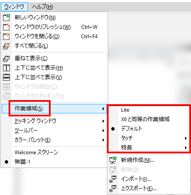Select the デフォルト workspace option
The width and height of the screenshot is (191, 195).
149,129
